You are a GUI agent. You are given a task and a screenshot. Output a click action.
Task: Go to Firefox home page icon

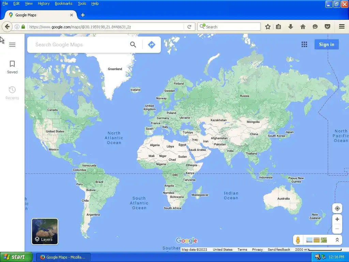[x=303, y=27]
